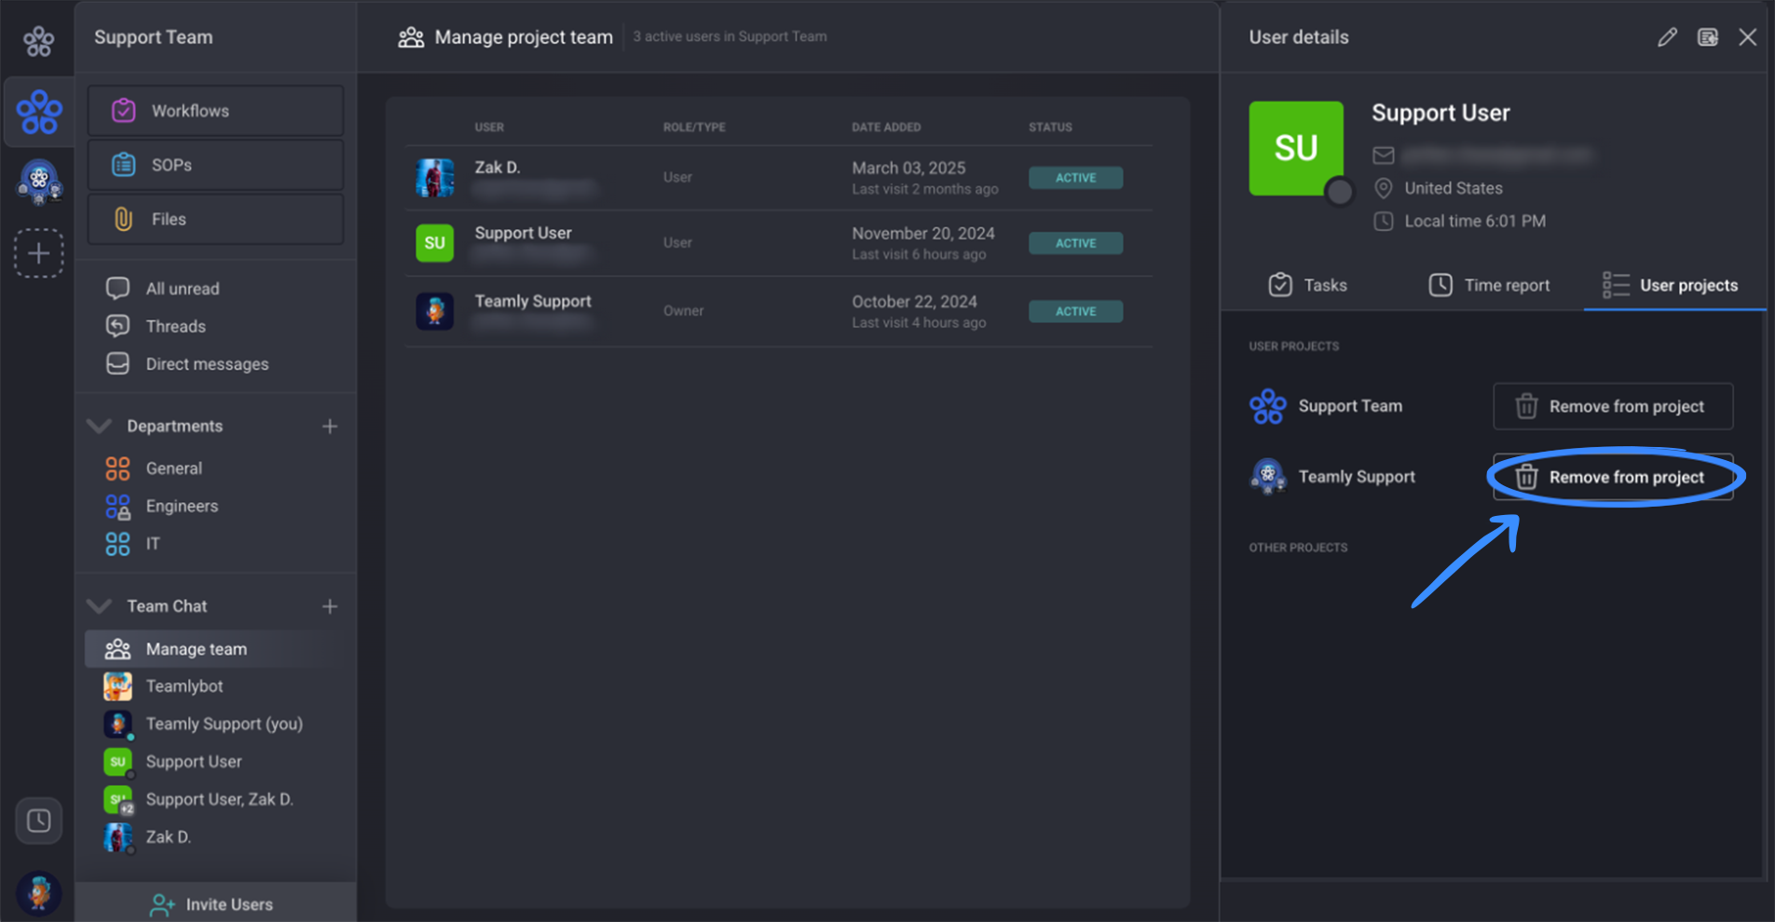
Task: Open the time tracker clock icon
Action: (39, 820)
